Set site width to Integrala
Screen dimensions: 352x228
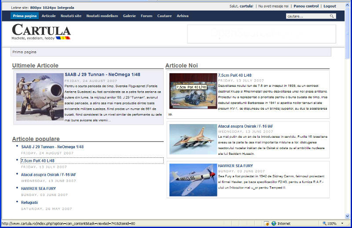click(x=66, y=7)
